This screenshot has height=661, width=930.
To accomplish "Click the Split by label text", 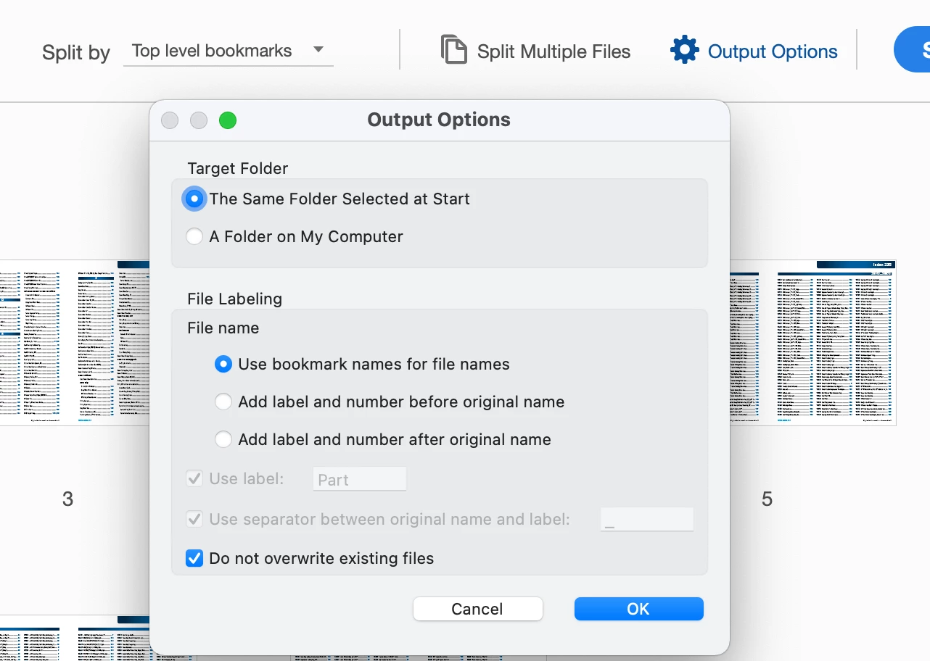I will pyautogui.click(x=76, y=53).
